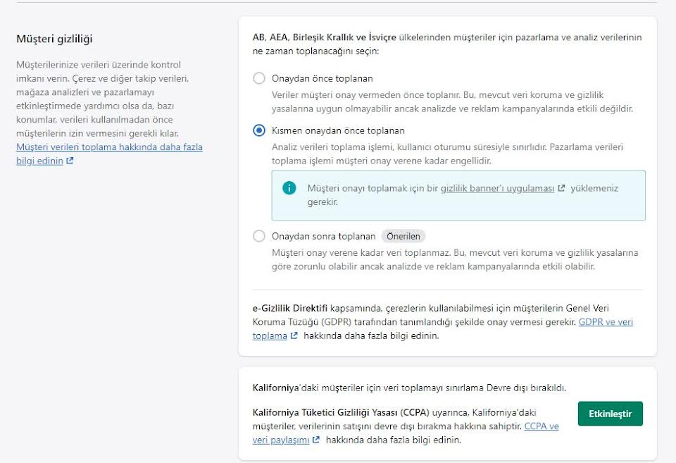Select "Onaydan sonra toplanan" radio option
Image resolution: width=676 pixels, height=463 pixels.
tap(258, 236)
